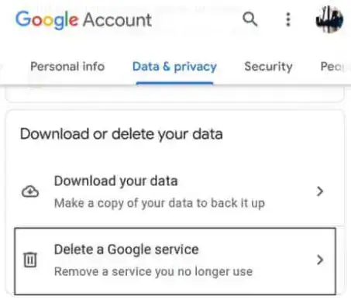351x303 pixels.
Task: Open the Download your data title
Action: [x=115, y=181]
